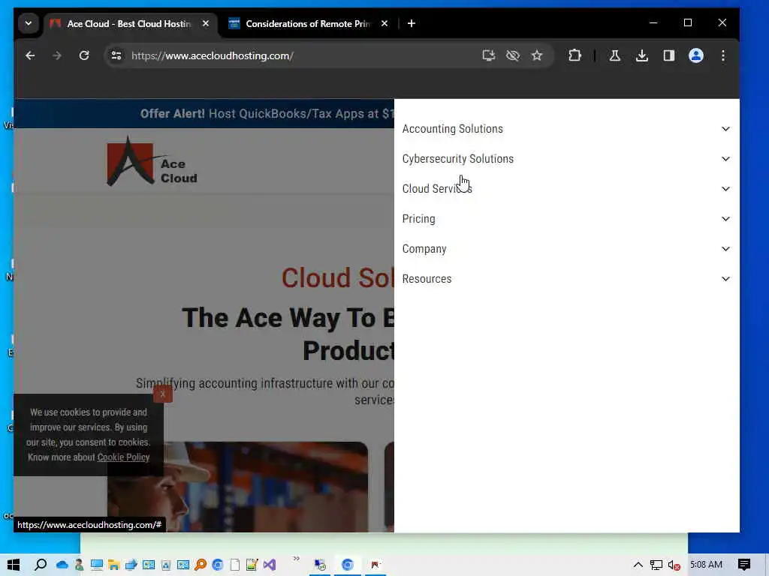The image size is (769, 576).
Task: View site information icon in address bar
Action: click(x=116, y=55)
